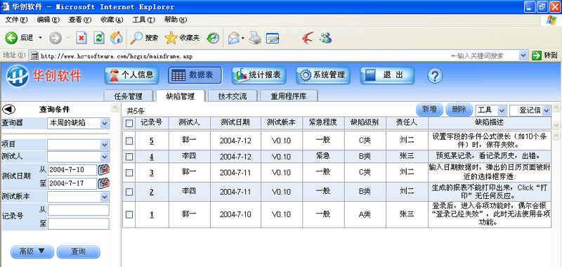Screen dimensions: 562x267
Task: Tick the checkbox for record 3
Action: pos(129,173)
